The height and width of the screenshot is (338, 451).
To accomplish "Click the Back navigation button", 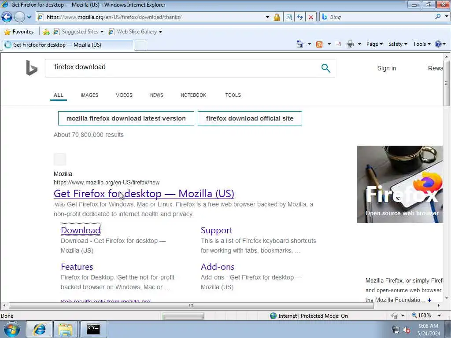I will pyautogui.click(x=7, y=17).
